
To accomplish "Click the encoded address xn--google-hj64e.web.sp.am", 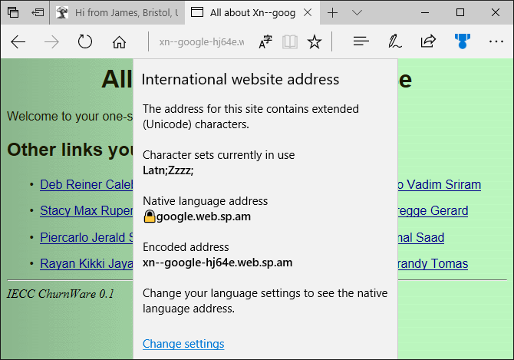I will click(217, 263).
